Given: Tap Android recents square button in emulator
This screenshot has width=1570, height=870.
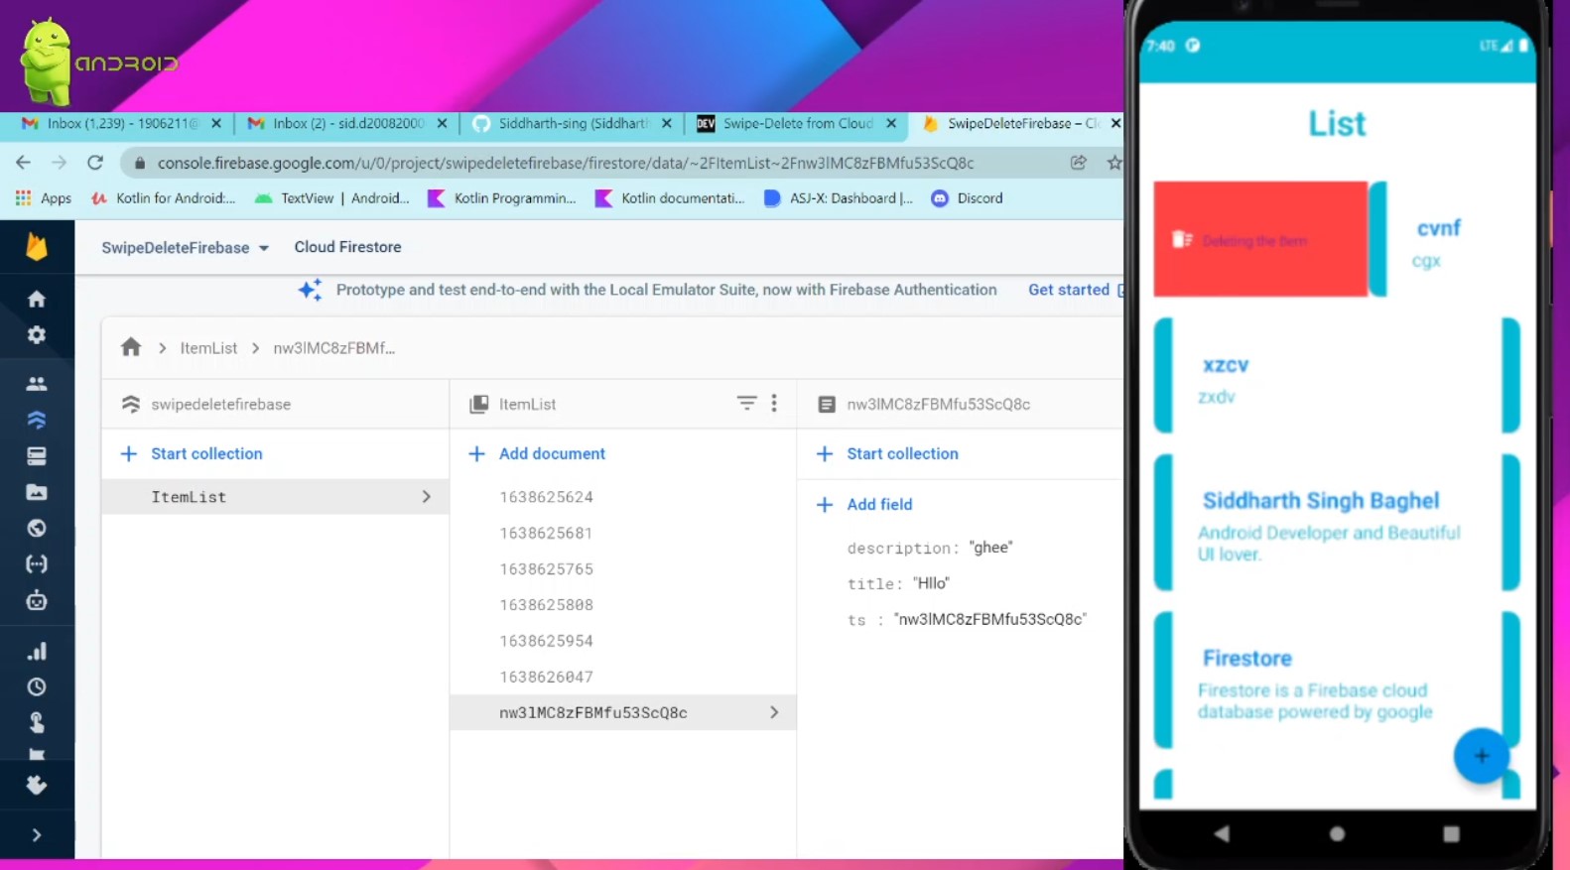Looking at the screenshot, I should (1451, 833).
